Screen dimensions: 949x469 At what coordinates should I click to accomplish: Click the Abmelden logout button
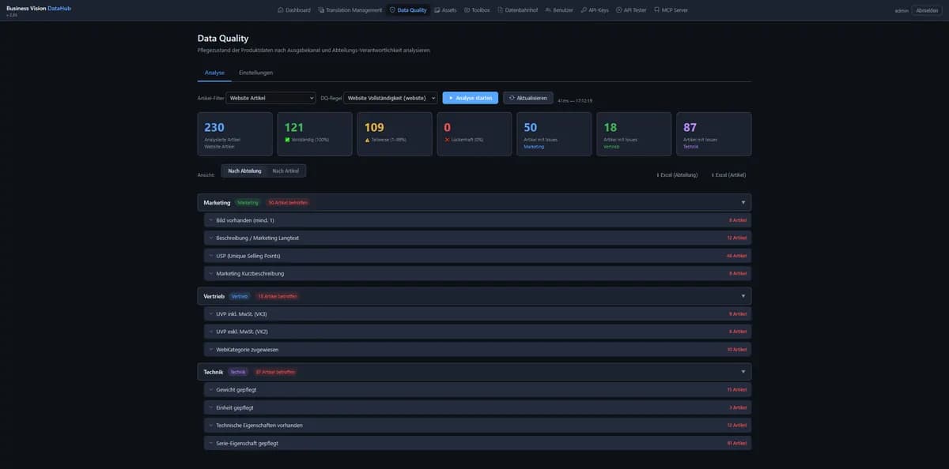click(927, 10)
